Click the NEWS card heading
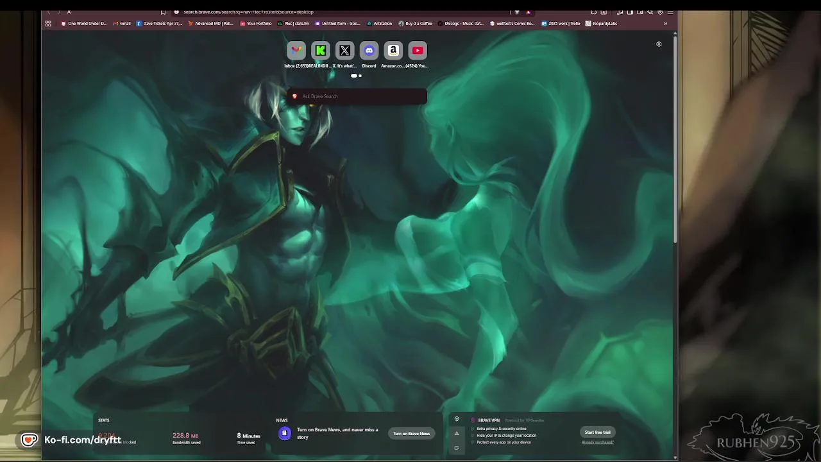The width and height of the screenshot is (821, 462). coord(282,420)
